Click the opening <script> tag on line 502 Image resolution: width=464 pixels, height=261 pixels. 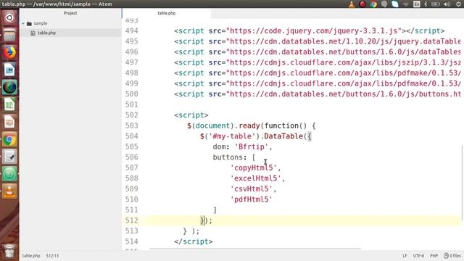(191, 115)
